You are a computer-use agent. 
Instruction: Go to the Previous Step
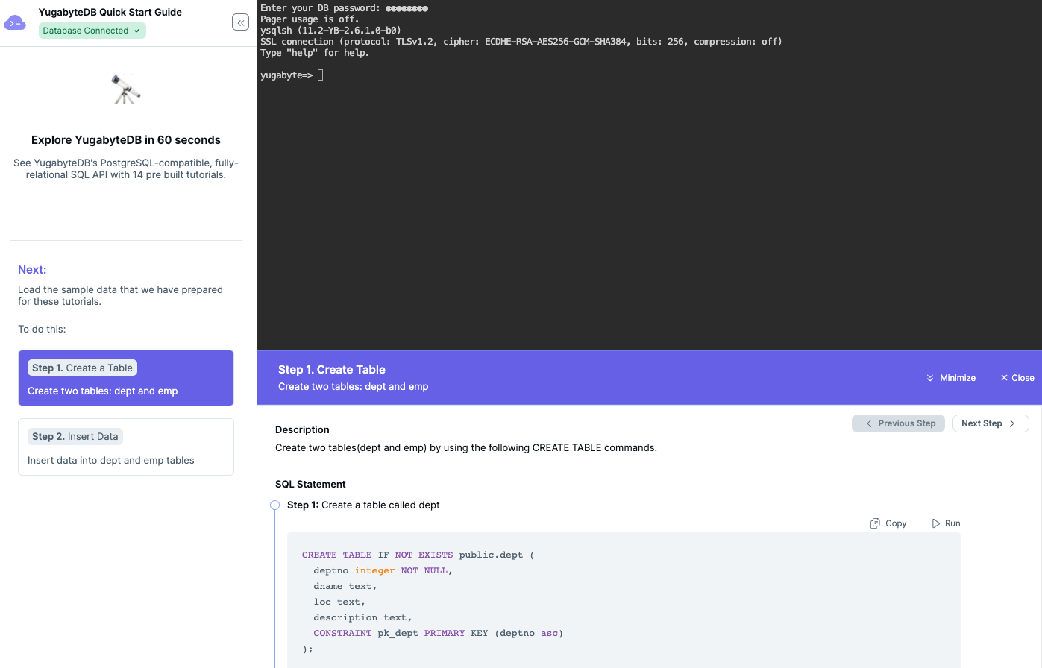[899, 423]
